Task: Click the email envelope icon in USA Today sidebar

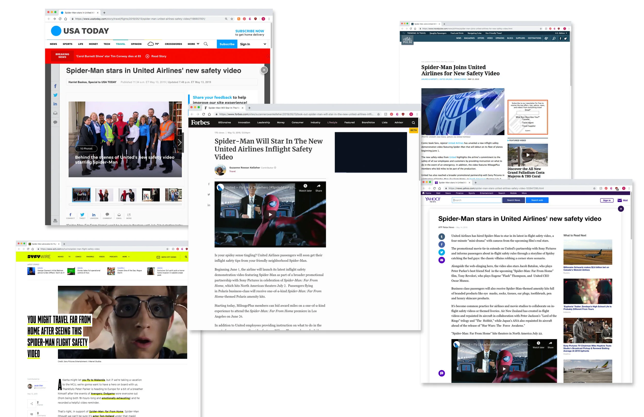Action: click(x=55, y=113)
